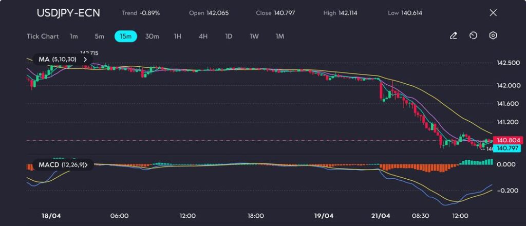Choose the 1H timeframe
The image size is (526, 226).
click(177, 36)
